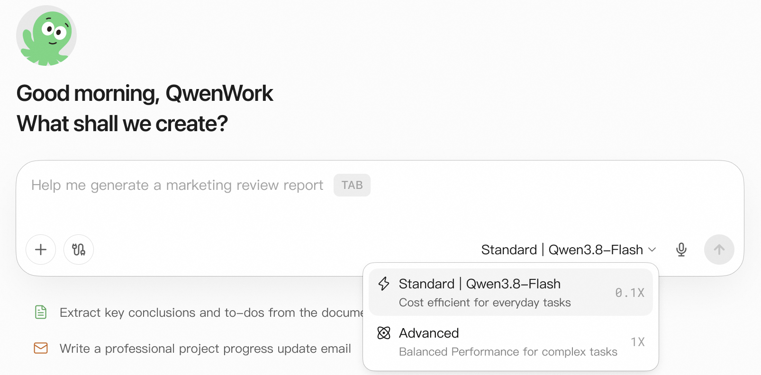
Task: Select Standard | Qwen3.8-Flash menu option
Action: click(511, 292)
